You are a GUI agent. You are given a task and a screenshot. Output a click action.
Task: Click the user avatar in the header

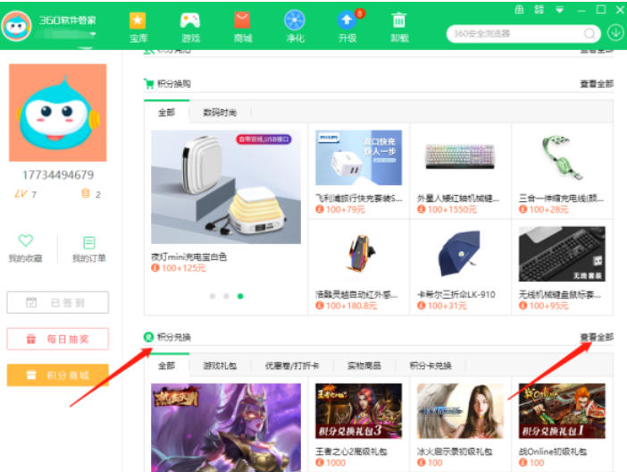point(16,26)
